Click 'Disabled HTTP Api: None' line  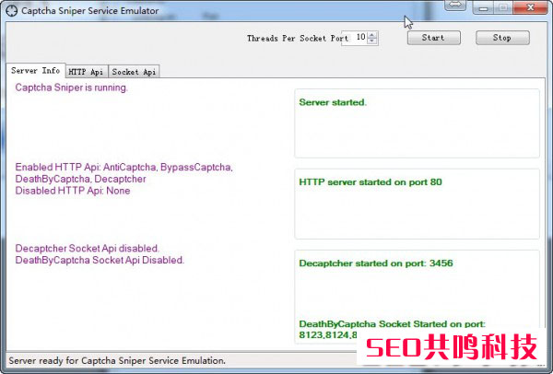[73, 191]
